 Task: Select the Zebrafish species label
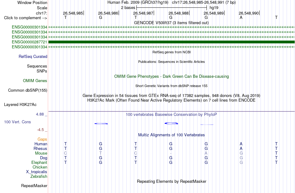pyautogui.click(x=39, y=177)
